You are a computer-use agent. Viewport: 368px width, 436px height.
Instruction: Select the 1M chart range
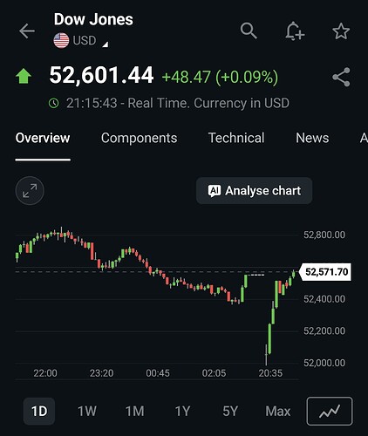click(134, 411)
